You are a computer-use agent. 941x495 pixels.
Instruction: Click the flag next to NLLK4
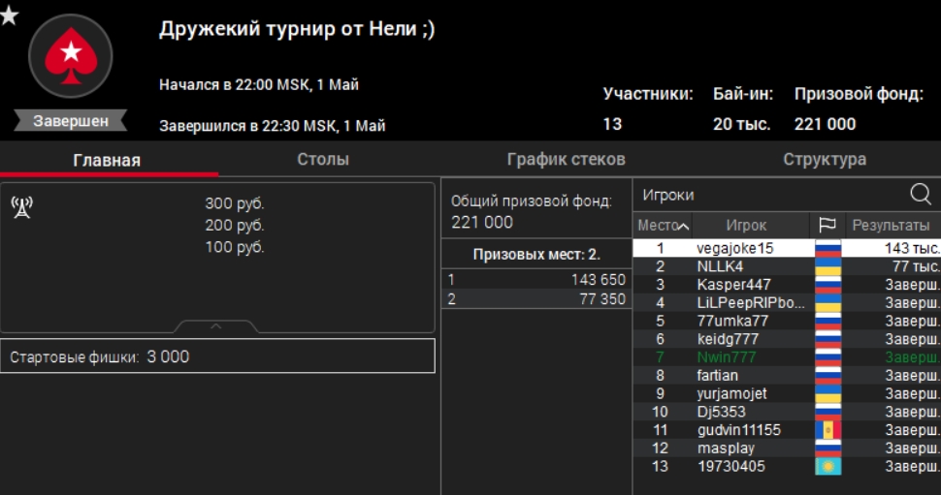coord(828,266)
